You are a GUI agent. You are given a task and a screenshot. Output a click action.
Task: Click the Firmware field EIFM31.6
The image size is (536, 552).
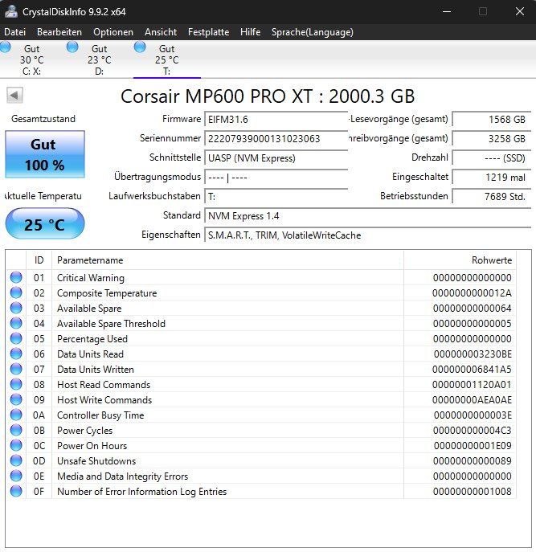[x=276, y=120]
